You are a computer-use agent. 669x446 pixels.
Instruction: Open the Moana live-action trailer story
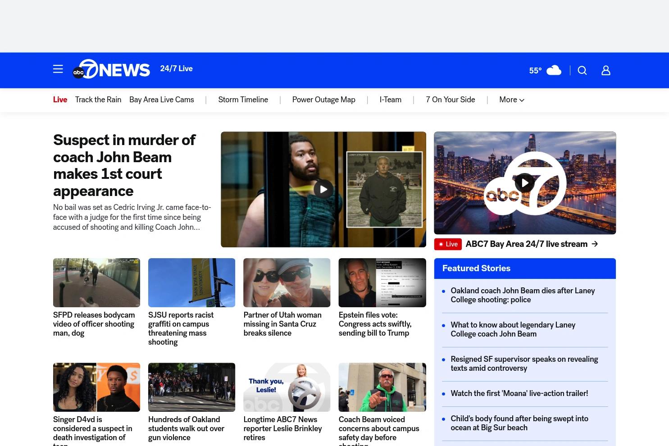(x=519, y=393)
